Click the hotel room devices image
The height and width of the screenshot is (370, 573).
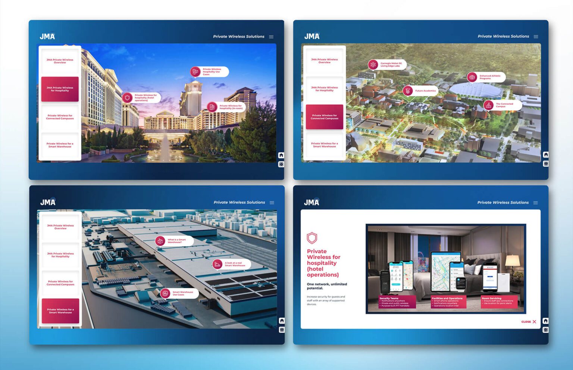(446, 269)
